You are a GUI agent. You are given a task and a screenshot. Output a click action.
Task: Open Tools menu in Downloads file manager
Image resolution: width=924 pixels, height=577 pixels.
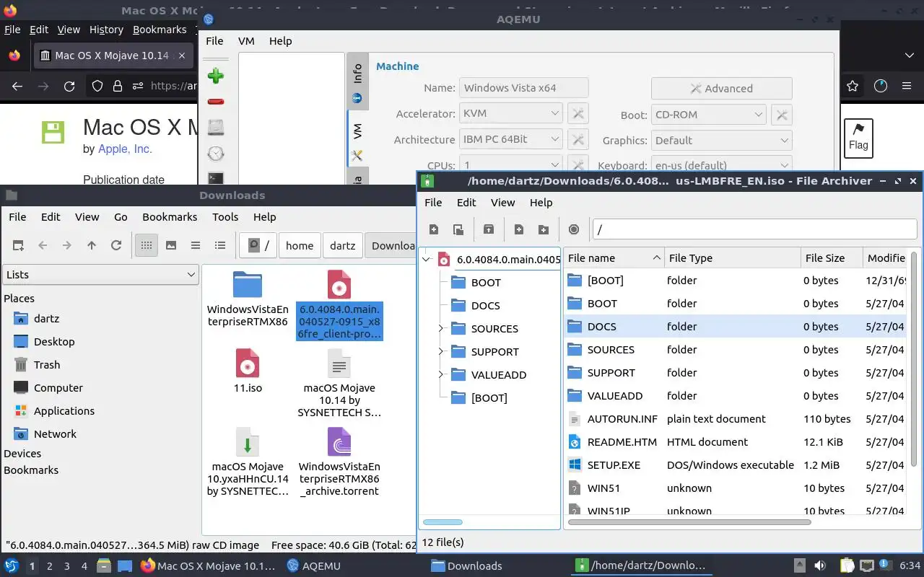[225, 216]
